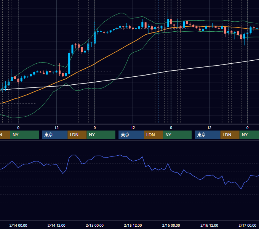
Task: Click the 2/14 12:00 date label
Action: [56, 225]
